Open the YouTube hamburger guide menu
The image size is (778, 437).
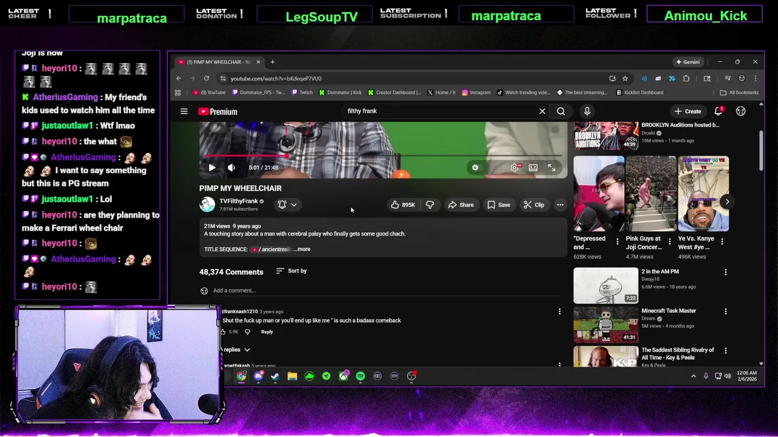184,112
